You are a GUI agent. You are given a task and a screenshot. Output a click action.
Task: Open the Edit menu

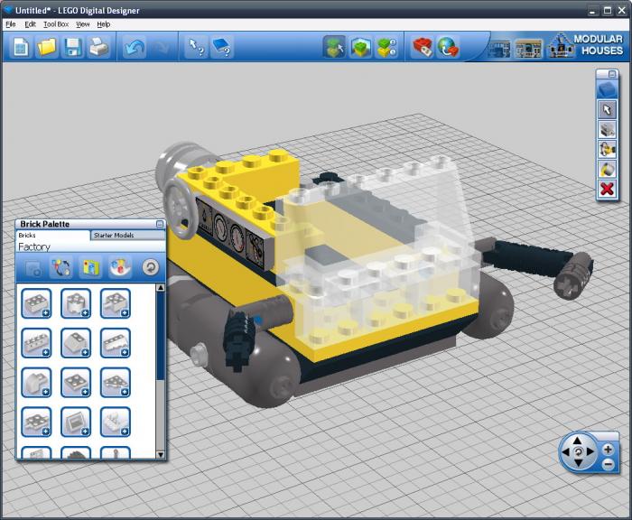tap(30, 24)
